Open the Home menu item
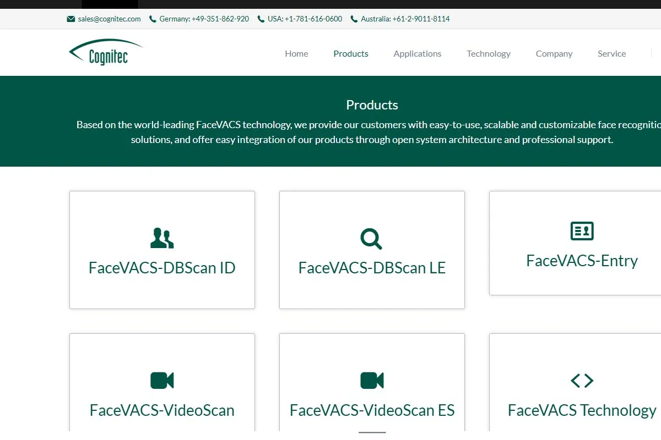The image size is (661, 440). coord(296,53)
